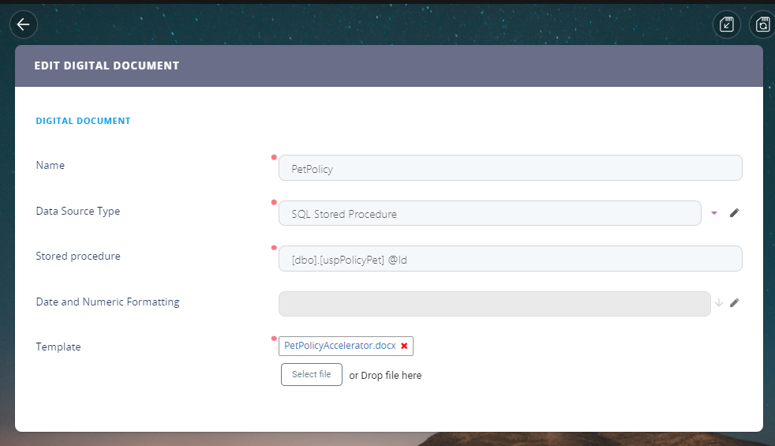Select the Digital Document section heading
The width and height of the screenshot is (775, 446).
pos(83,121)
